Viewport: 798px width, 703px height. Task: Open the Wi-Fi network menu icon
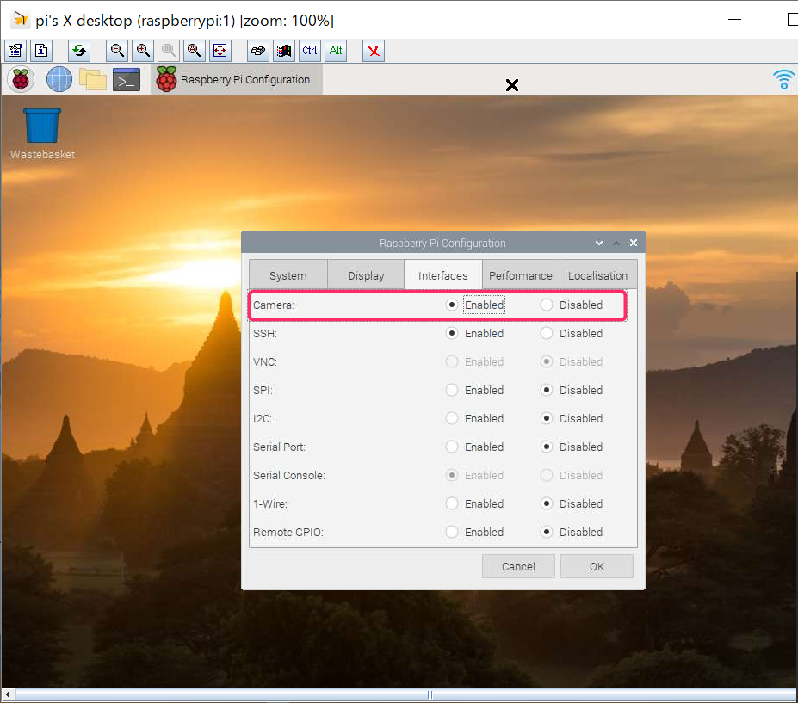(783, 80)
